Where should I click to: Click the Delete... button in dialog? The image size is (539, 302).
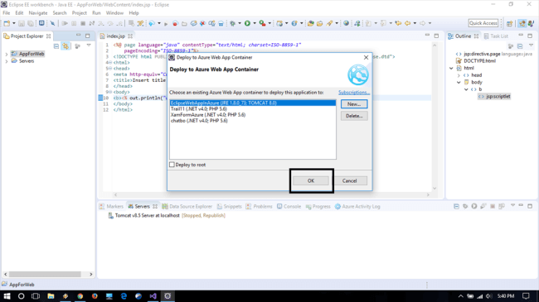(354, 116)
